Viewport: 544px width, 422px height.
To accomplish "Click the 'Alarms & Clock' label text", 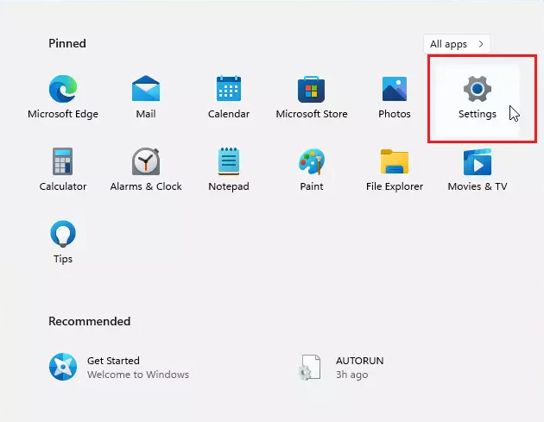I will point(146,186).
